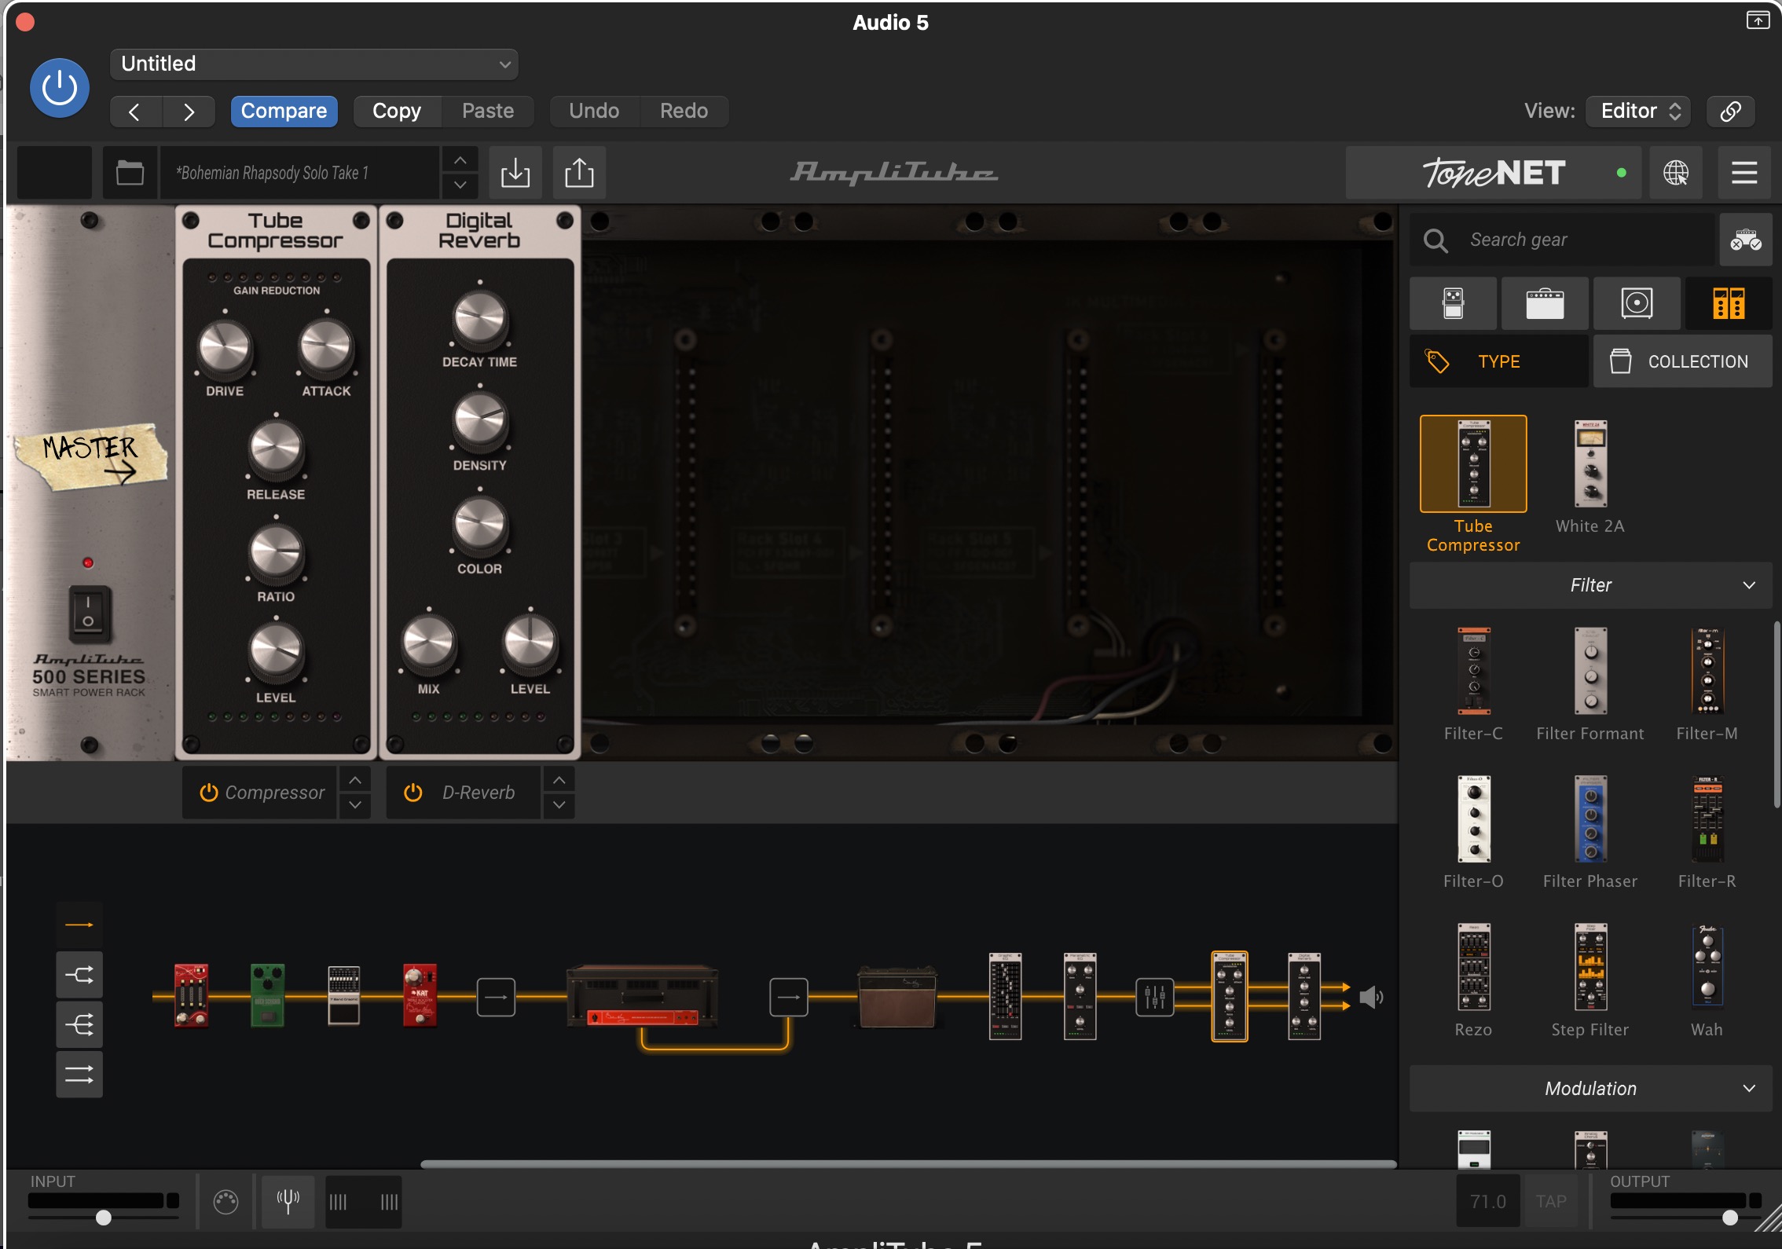Click the Tube Compressor DRIVE knob
The height and width of the screenshot is (1249, 1782).
point(225,348)
